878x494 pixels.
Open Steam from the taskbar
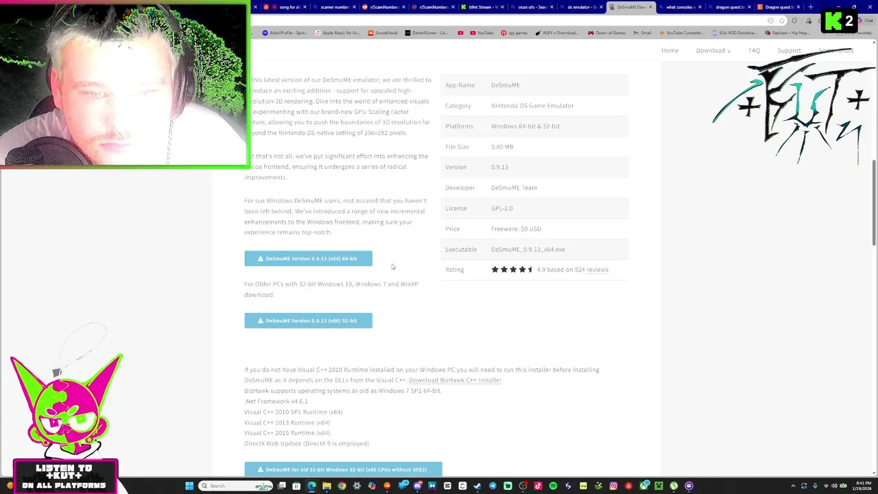(x=477, y=486)
